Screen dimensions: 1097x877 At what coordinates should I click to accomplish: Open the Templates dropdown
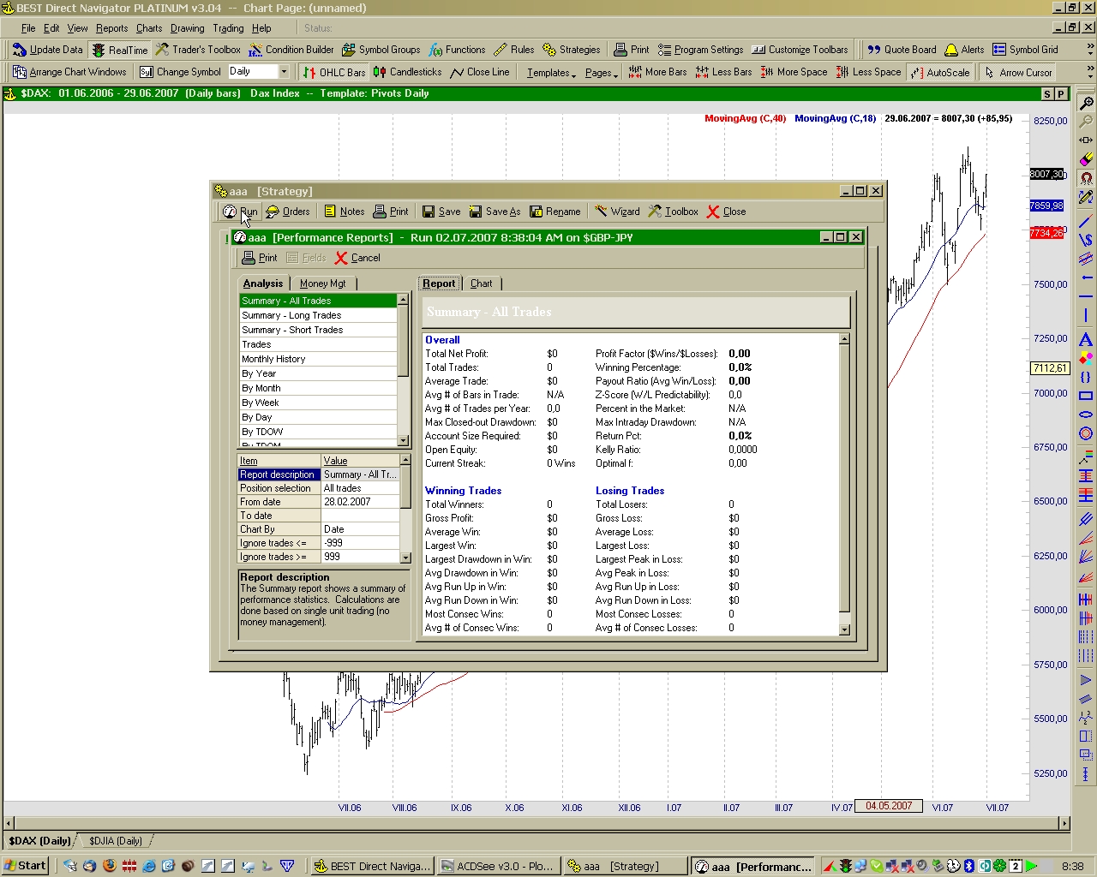[551, 73]
